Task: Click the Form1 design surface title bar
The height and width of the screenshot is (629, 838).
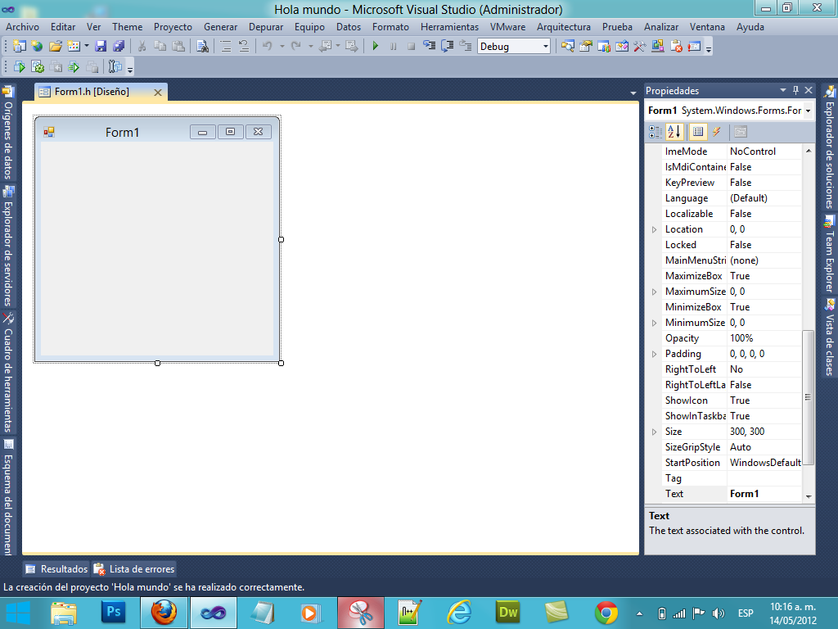Action: 157,132
